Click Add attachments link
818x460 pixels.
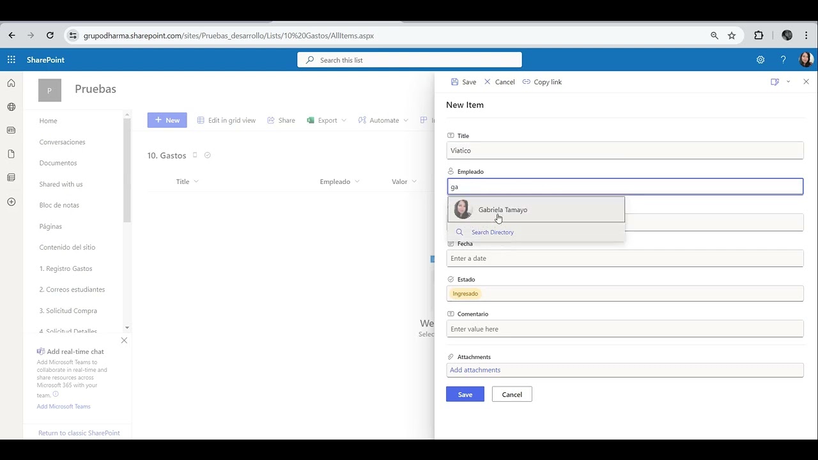pos(475,370)
